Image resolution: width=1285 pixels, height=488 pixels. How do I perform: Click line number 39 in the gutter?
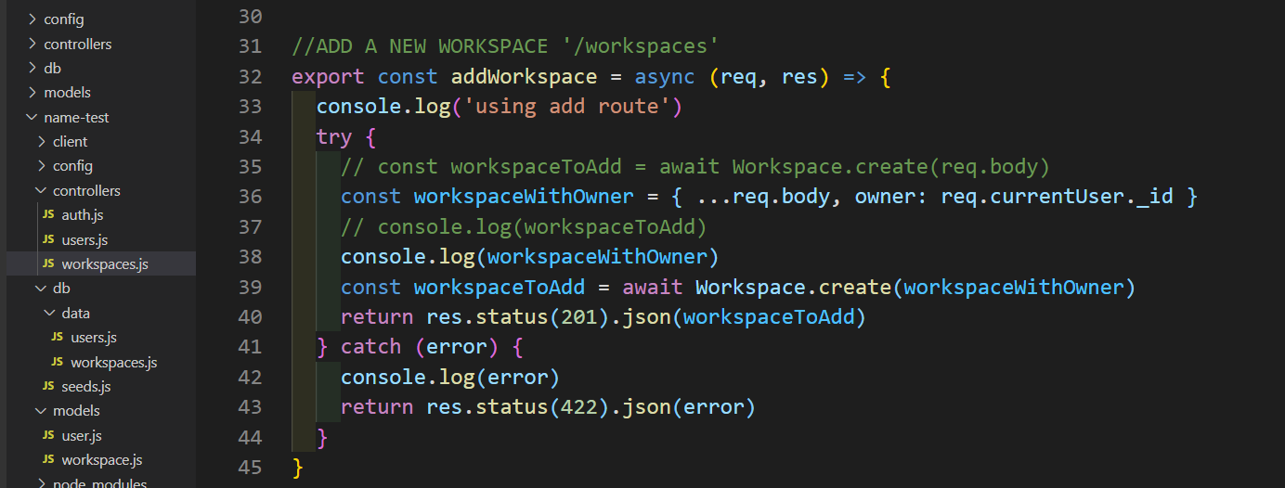pyautogui.click(x=250, y=287)
